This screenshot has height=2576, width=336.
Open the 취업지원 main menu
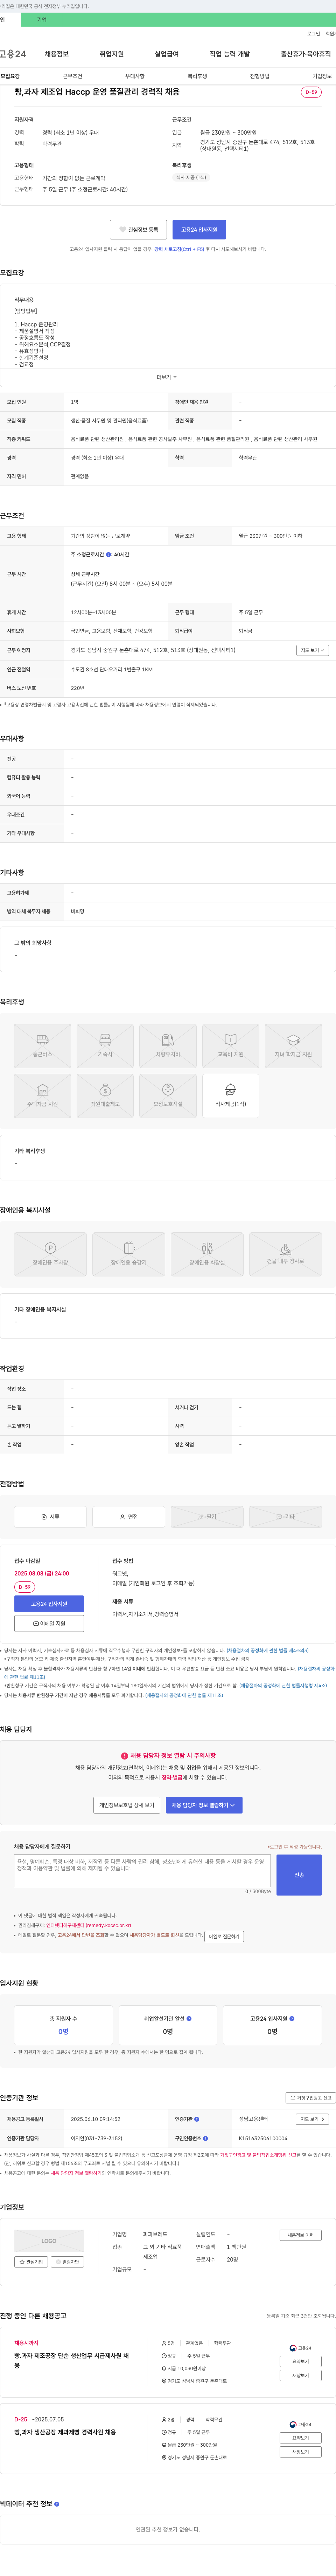tap(112, 54)
